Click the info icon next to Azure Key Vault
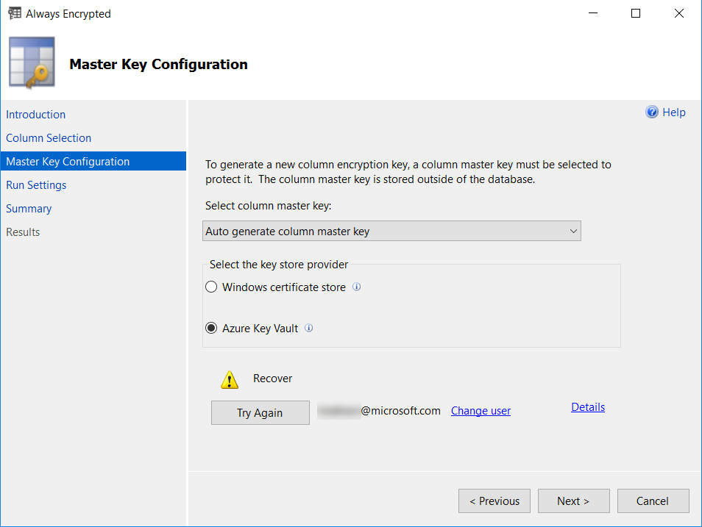The image size is (702, 527). pyautogui.click(x=309, y=329)
